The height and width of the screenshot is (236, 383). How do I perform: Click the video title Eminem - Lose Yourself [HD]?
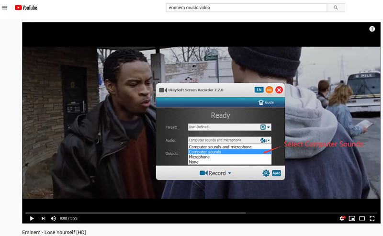[x=54, y=232]
